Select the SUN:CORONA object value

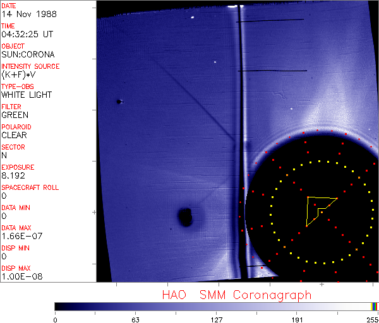pos(28,55)
